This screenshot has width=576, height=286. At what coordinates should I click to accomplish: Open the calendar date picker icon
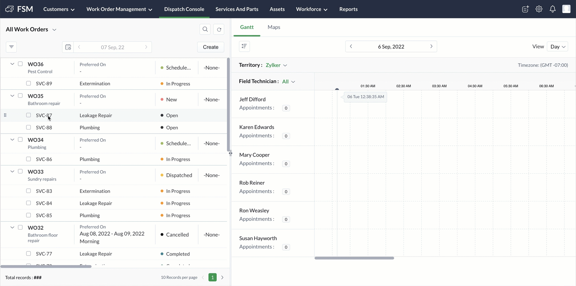[x=68, y=47]
